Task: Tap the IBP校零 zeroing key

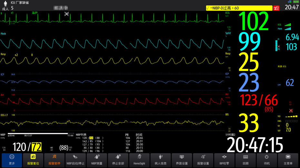Action: (x=224, y=160)
